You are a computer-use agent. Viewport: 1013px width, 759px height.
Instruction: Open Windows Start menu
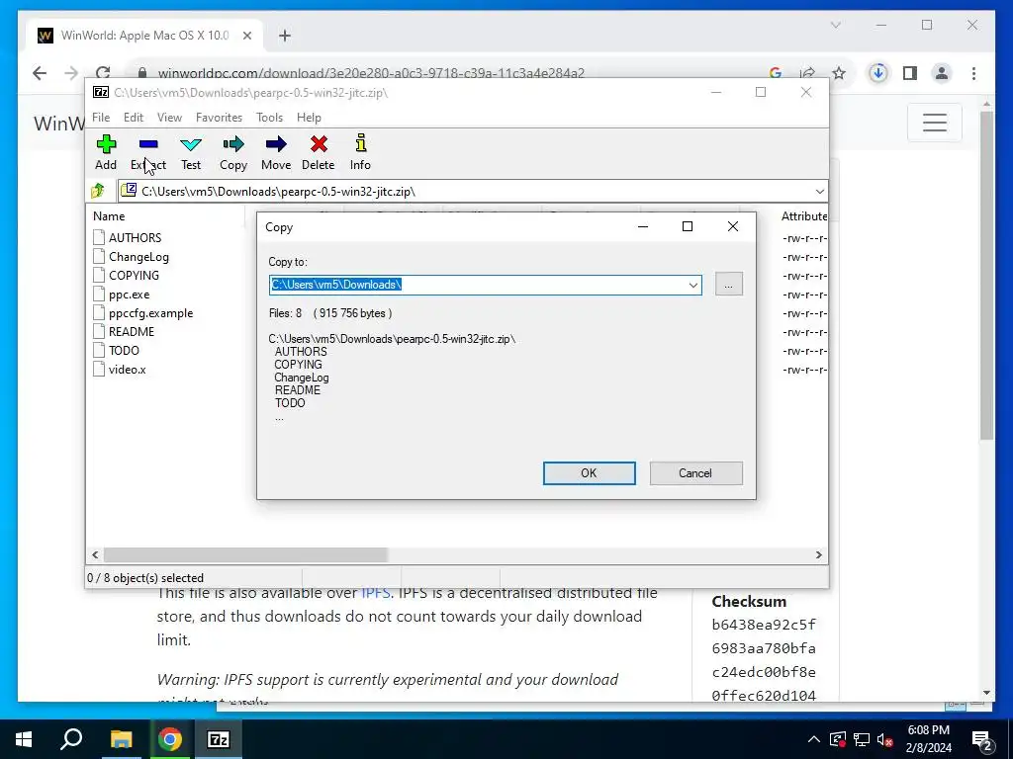[24, 739]
